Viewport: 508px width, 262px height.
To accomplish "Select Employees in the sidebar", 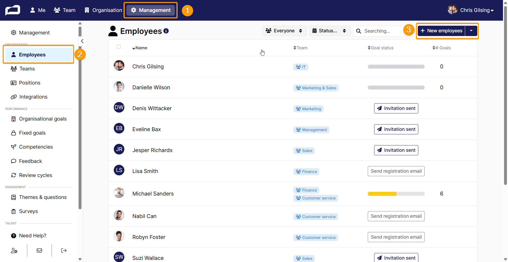I will [39, 55].
